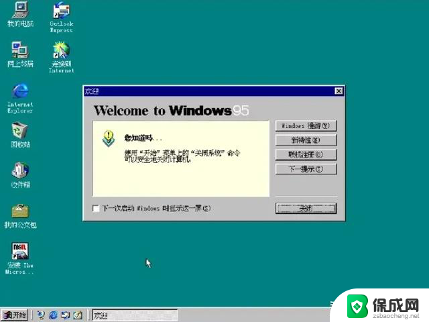Toggle the show-at-next-Windows-startup checkbox
429x322 pixels.
point(96,209)
